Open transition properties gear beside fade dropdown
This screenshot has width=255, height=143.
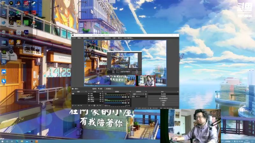146,94
